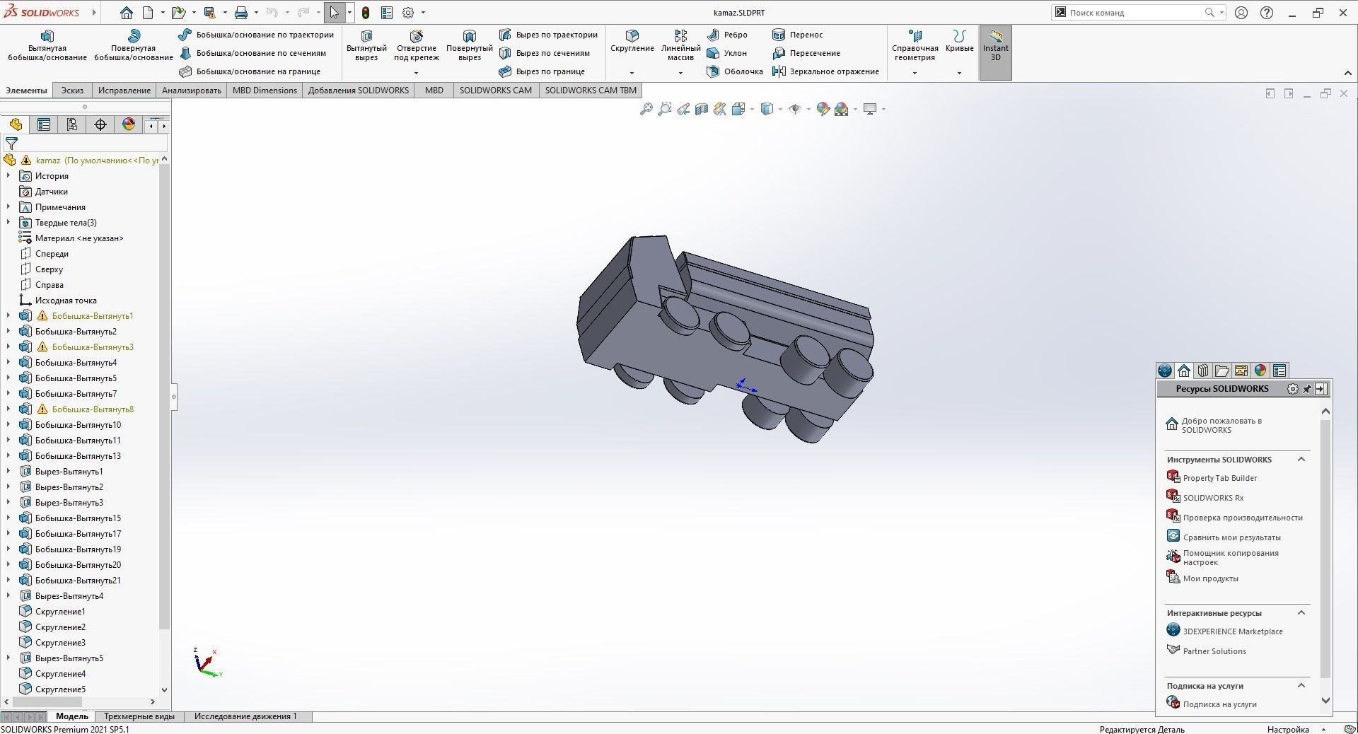Select Вырез по границе
This screenshot has height=734, width=1358.
point(542,71)
